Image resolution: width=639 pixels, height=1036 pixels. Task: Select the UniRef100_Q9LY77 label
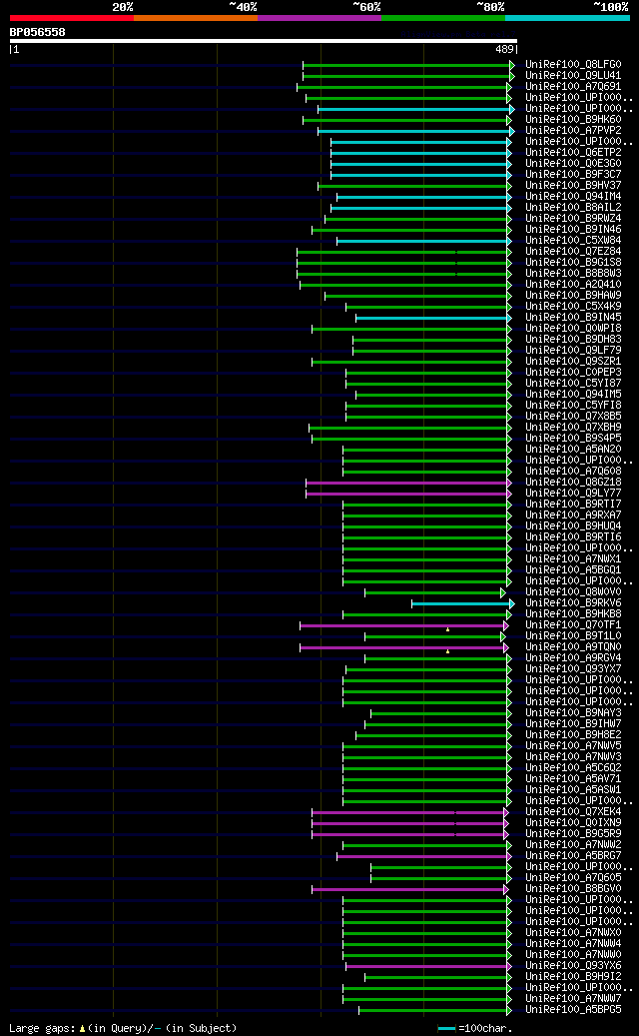pos(573,493)
